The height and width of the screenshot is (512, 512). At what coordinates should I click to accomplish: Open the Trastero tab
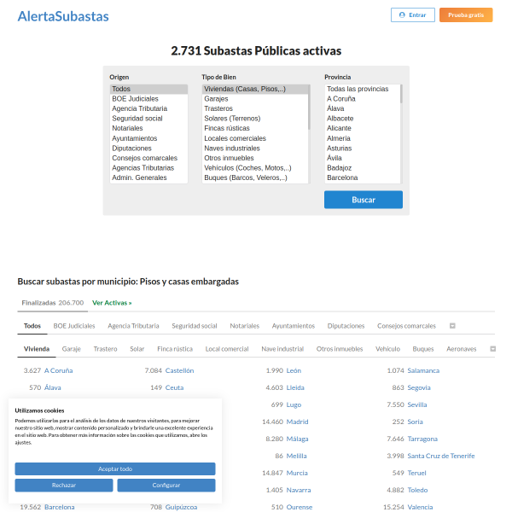(105, 349)
